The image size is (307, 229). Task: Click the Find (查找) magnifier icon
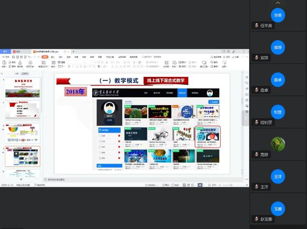tap(211, 63)
